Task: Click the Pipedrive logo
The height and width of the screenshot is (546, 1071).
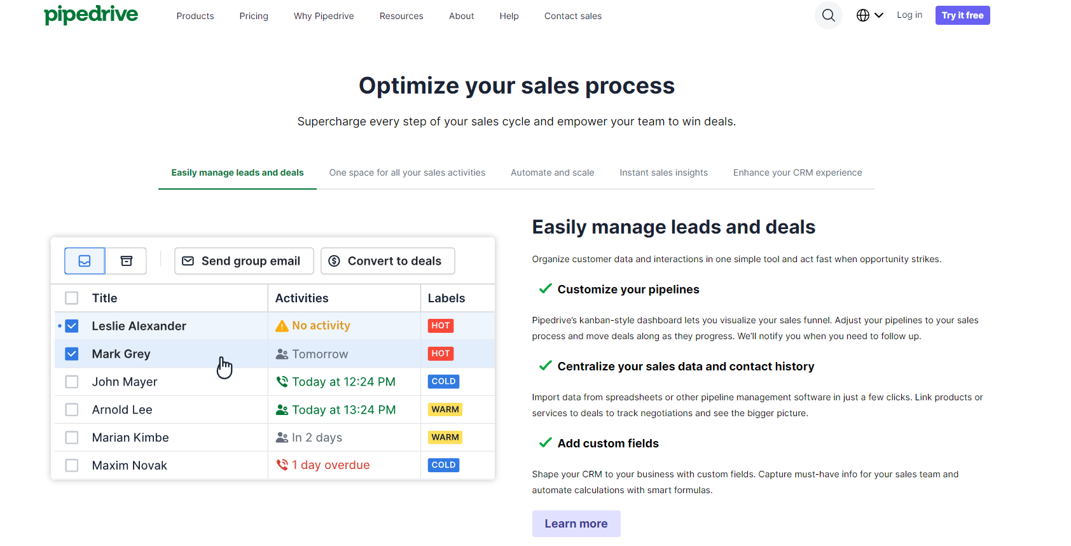Action: (x=91, y=15)
